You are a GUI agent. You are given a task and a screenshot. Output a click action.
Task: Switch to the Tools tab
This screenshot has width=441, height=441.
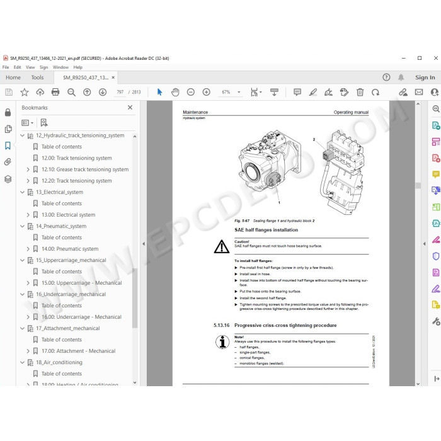(x=37, y=77)
